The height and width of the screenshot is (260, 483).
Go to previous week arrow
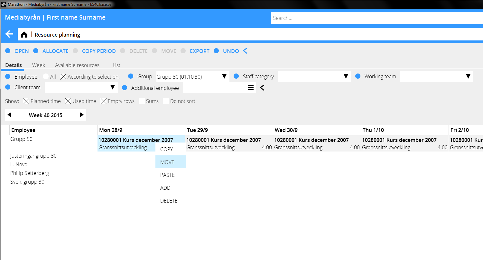tap(9, 115)
